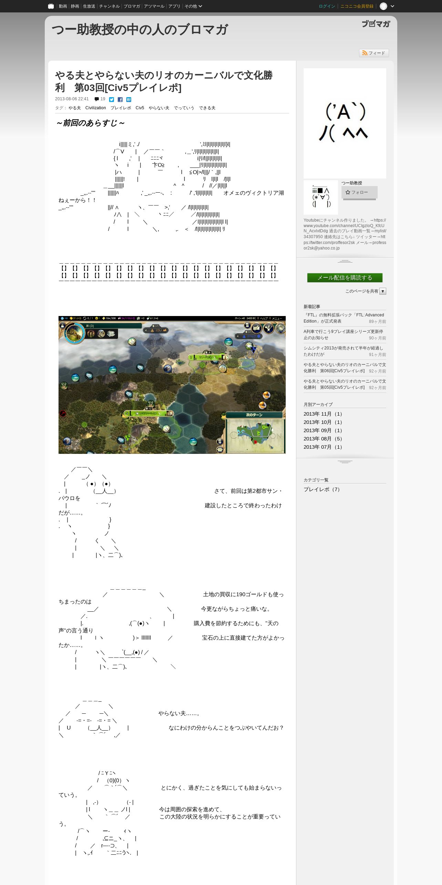
Task: Click the Civilization tag
Action: click(x=96, y=108)
